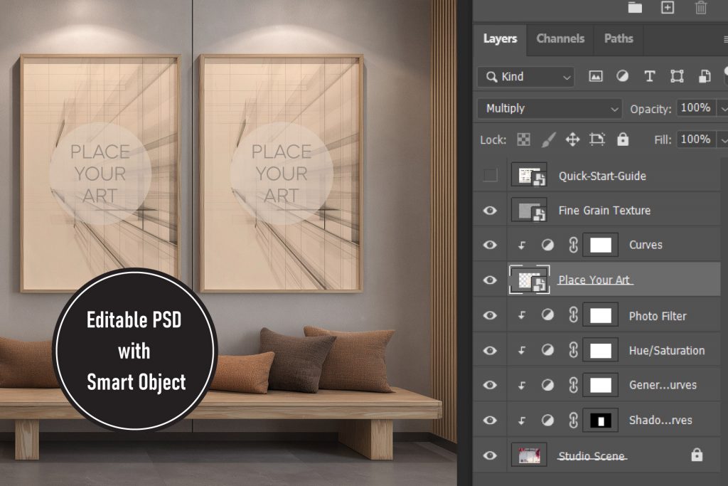The width and height of the screenshot is (728, 486).
Task: Select the Hue/Saturation layer name
Action: pos(667,350)
